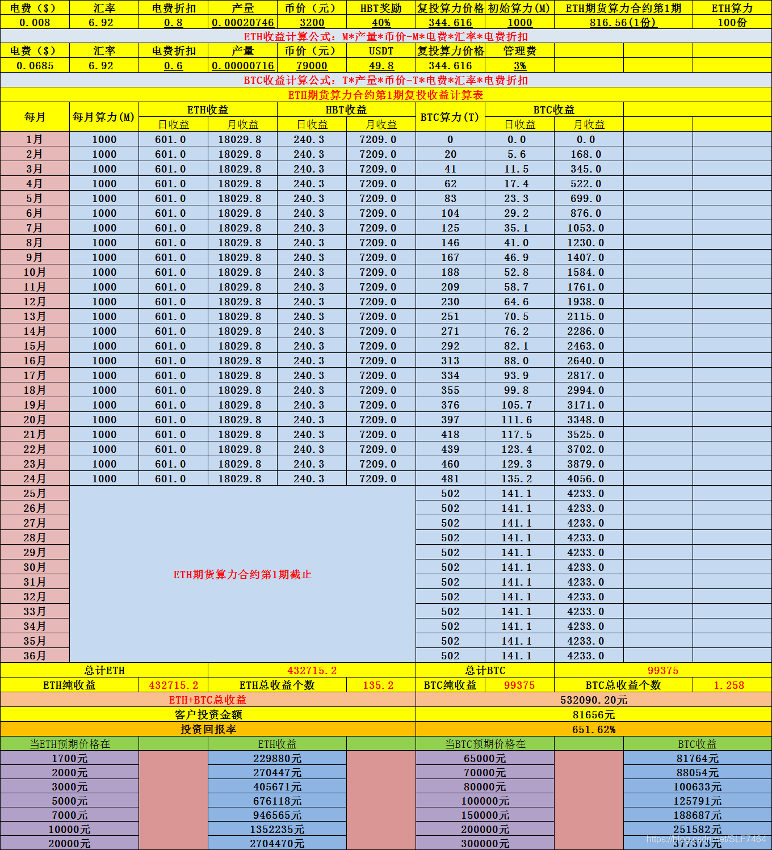Select the 管理费 value 3%
The width and height of the screenshot is (772, 850).
[x=519, y=66]
